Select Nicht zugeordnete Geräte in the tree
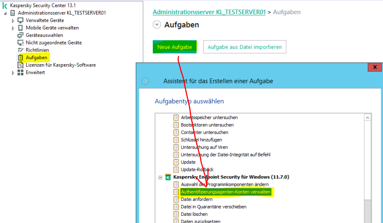The image size is (383, 223). tap(54, 43)
